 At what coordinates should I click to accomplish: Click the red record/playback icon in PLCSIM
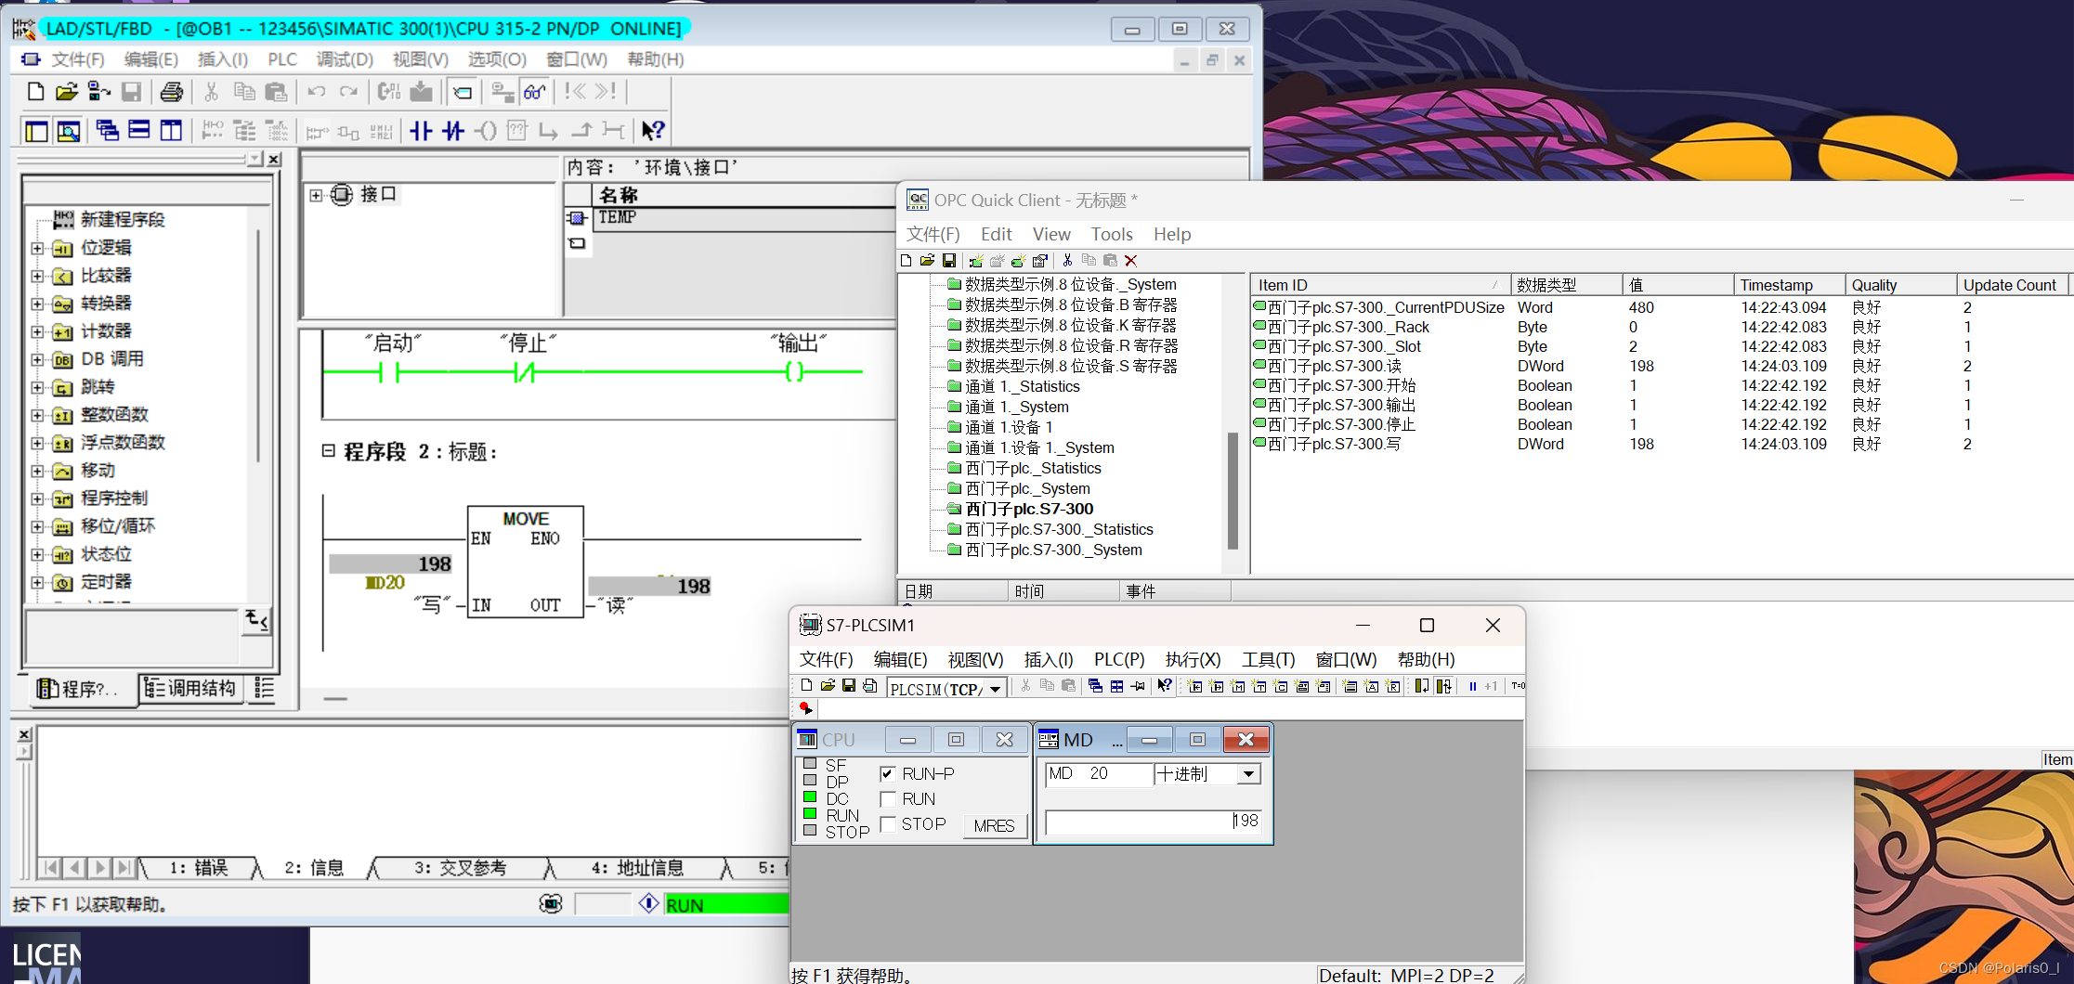point(805,708)
